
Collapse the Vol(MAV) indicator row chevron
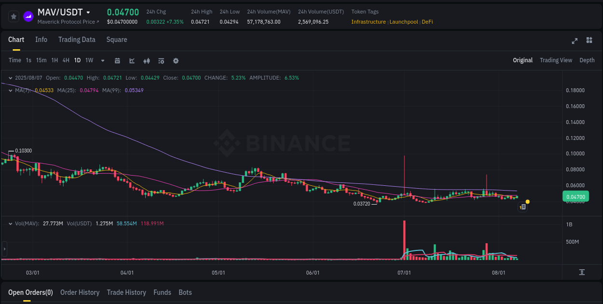pyautogui.click(x=11, y=223)
